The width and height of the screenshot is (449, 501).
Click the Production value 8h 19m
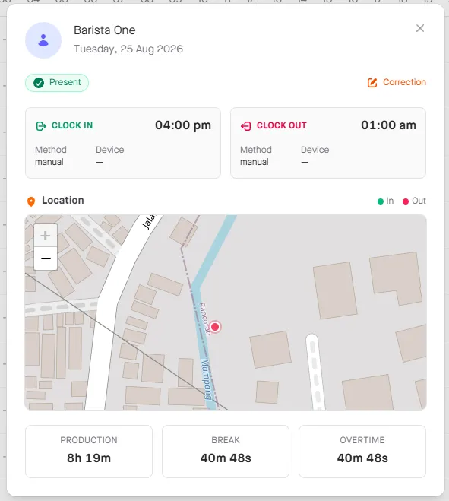click(x=89, y=458)
